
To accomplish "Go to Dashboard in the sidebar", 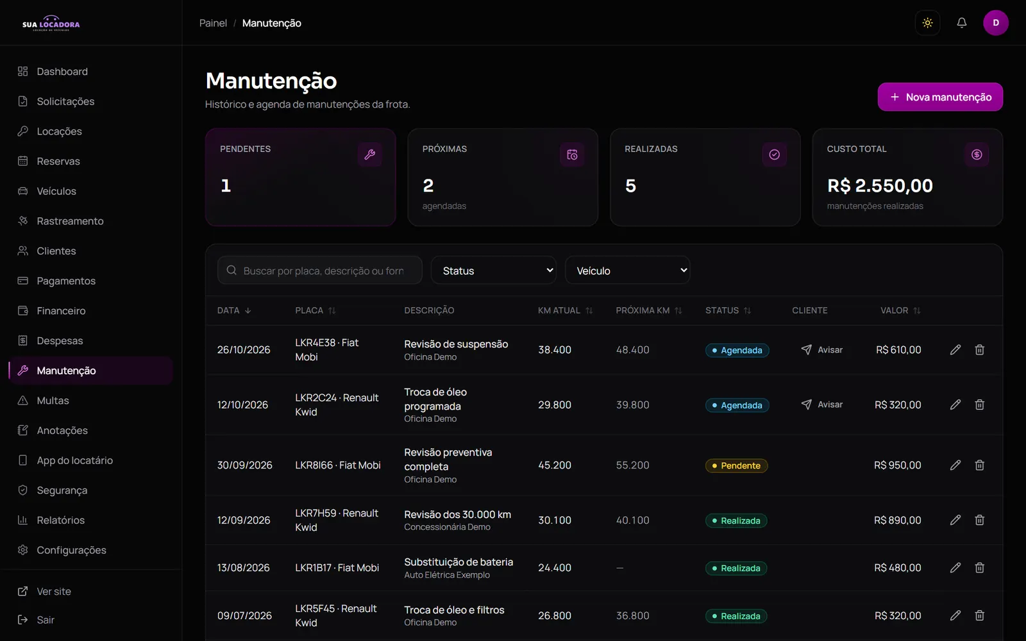I will [x=91, y=71].
